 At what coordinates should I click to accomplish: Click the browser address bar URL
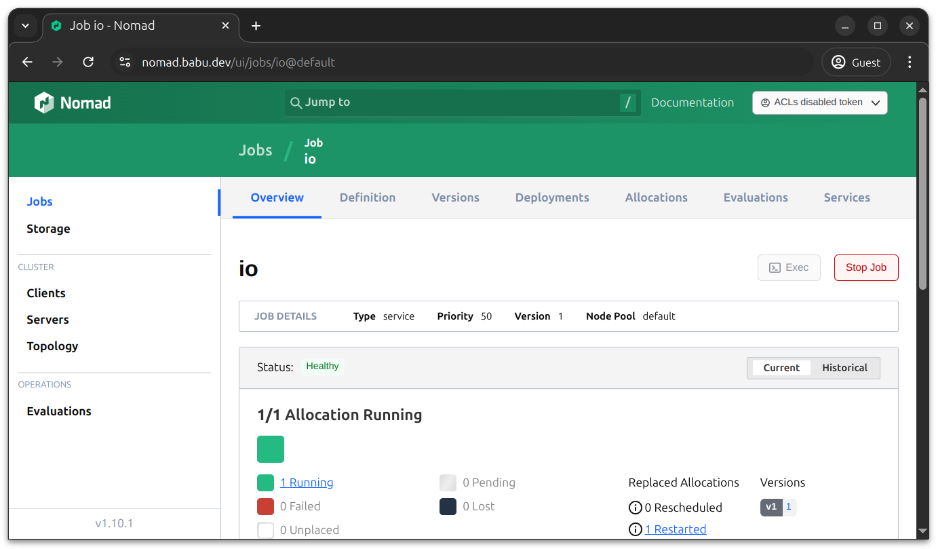click(238, 62)
